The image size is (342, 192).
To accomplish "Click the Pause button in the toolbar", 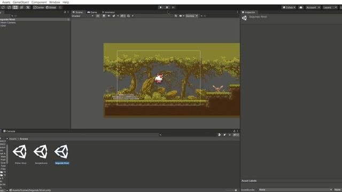I will [x=167, y=7].
